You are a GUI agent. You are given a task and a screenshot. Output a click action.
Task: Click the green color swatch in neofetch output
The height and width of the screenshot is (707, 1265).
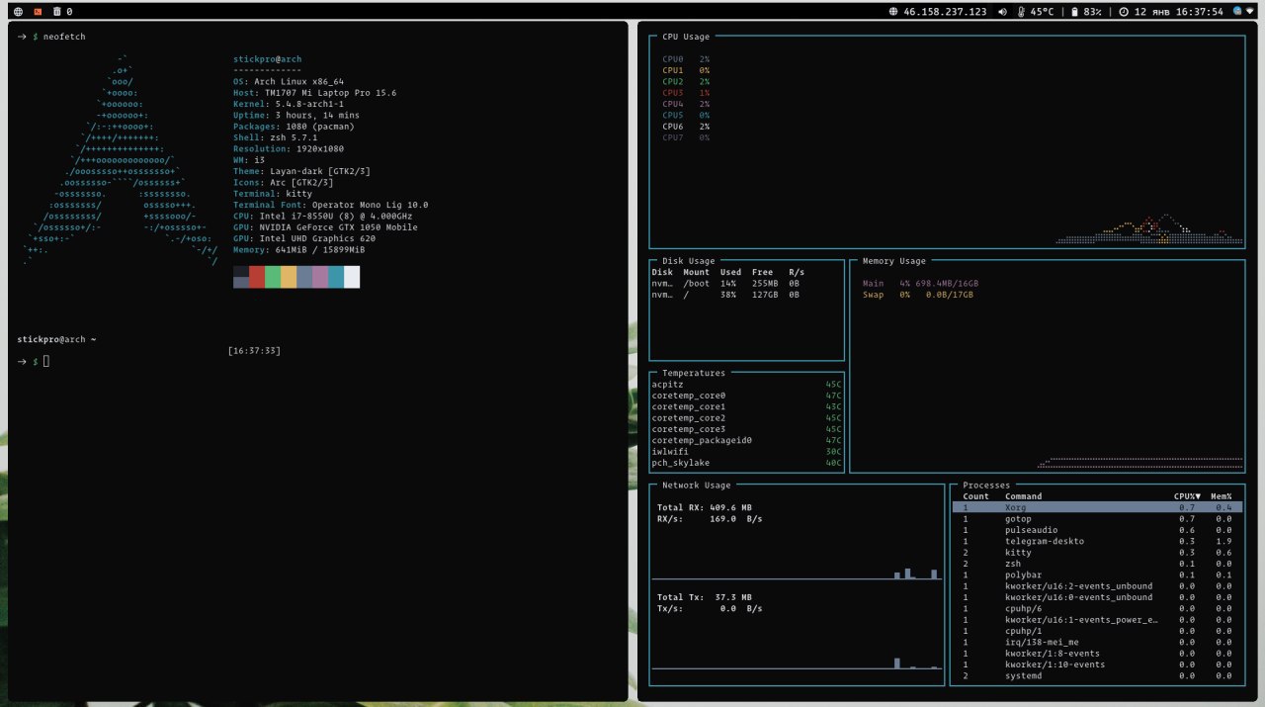(273, 277)
